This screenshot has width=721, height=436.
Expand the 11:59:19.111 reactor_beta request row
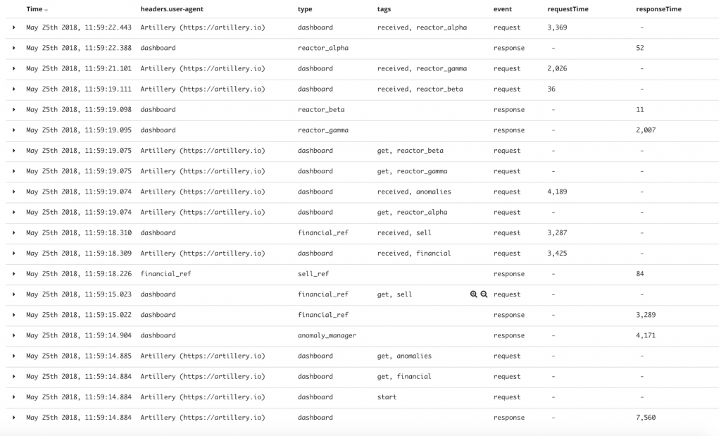click(x=13, y=89)
